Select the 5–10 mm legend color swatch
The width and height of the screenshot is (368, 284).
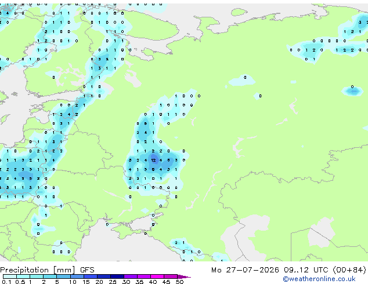click(64, 276)
